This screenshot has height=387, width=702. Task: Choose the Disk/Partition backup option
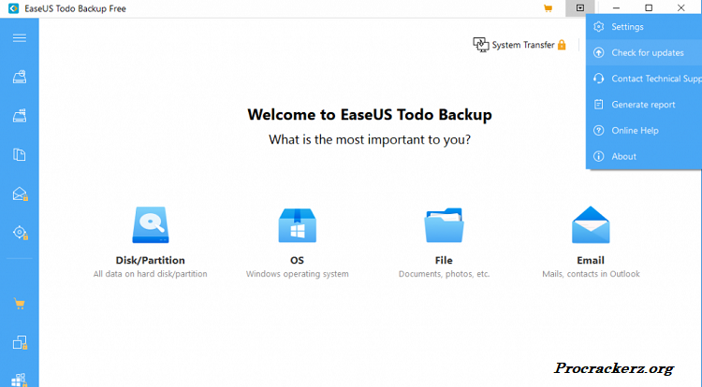pyautogui.click(x=150, y=238)
